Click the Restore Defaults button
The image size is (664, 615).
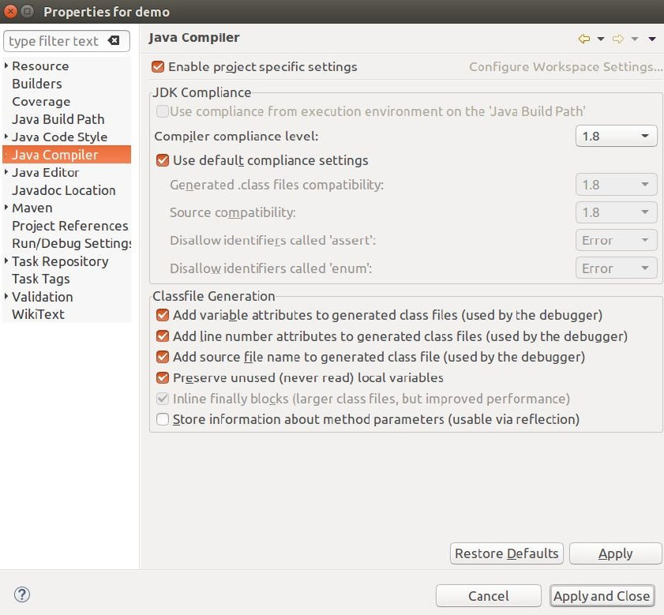(507, 553)
